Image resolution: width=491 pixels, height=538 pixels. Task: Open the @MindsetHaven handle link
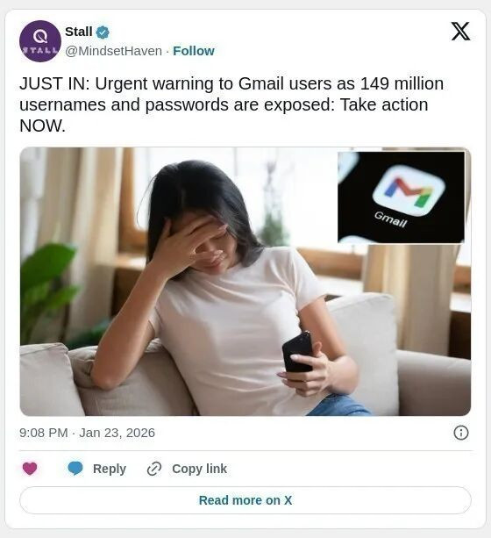113,51
